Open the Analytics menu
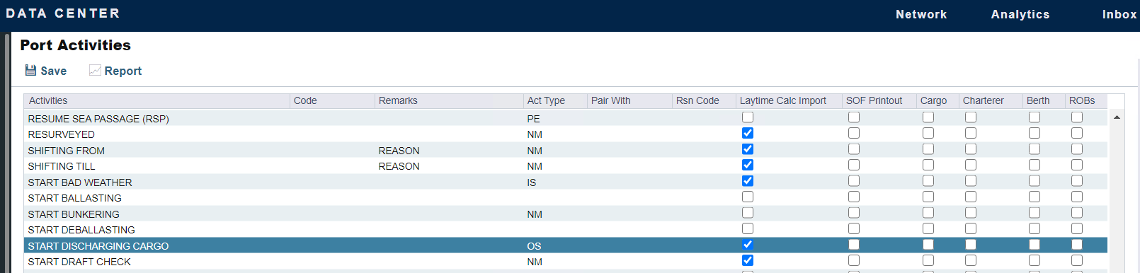The height and width of the screenshot is (273, 1140). (1020, 14)
